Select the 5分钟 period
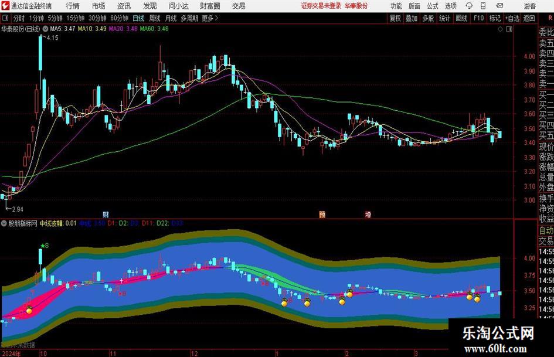The width and height of the screenshot is (554, 357). click(x=55, y=18)
